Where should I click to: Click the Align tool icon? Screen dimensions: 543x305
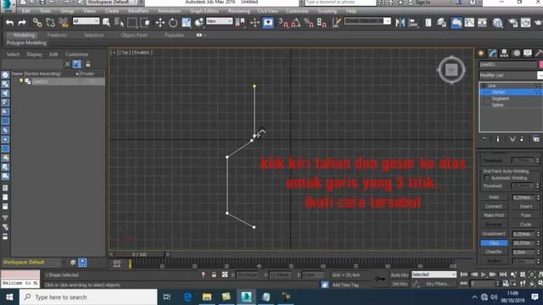413,23
